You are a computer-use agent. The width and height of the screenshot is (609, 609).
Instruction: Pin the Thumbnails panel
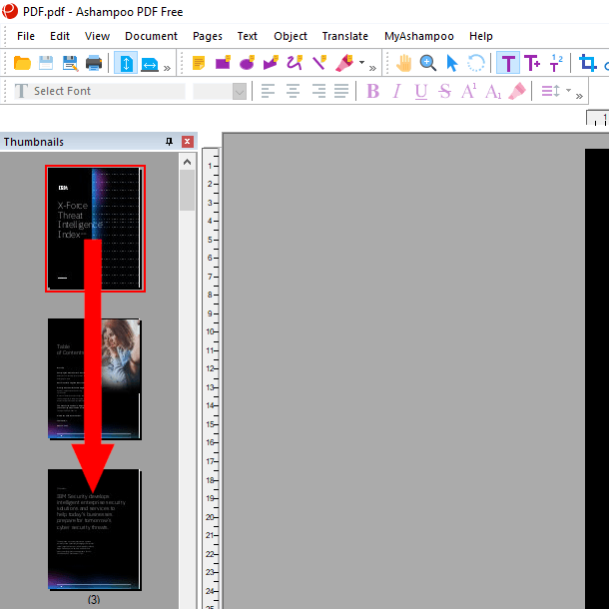click(169, 142)
